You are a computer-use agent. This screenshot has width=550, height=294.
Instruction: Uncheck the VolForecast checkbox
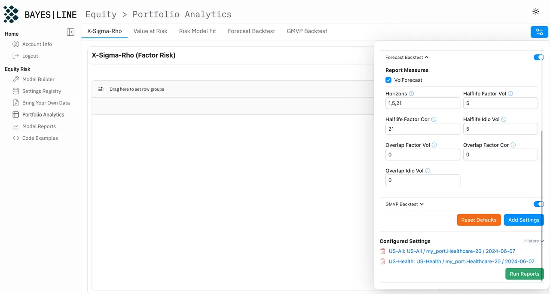pyautogui.click(x=388, y=80)
